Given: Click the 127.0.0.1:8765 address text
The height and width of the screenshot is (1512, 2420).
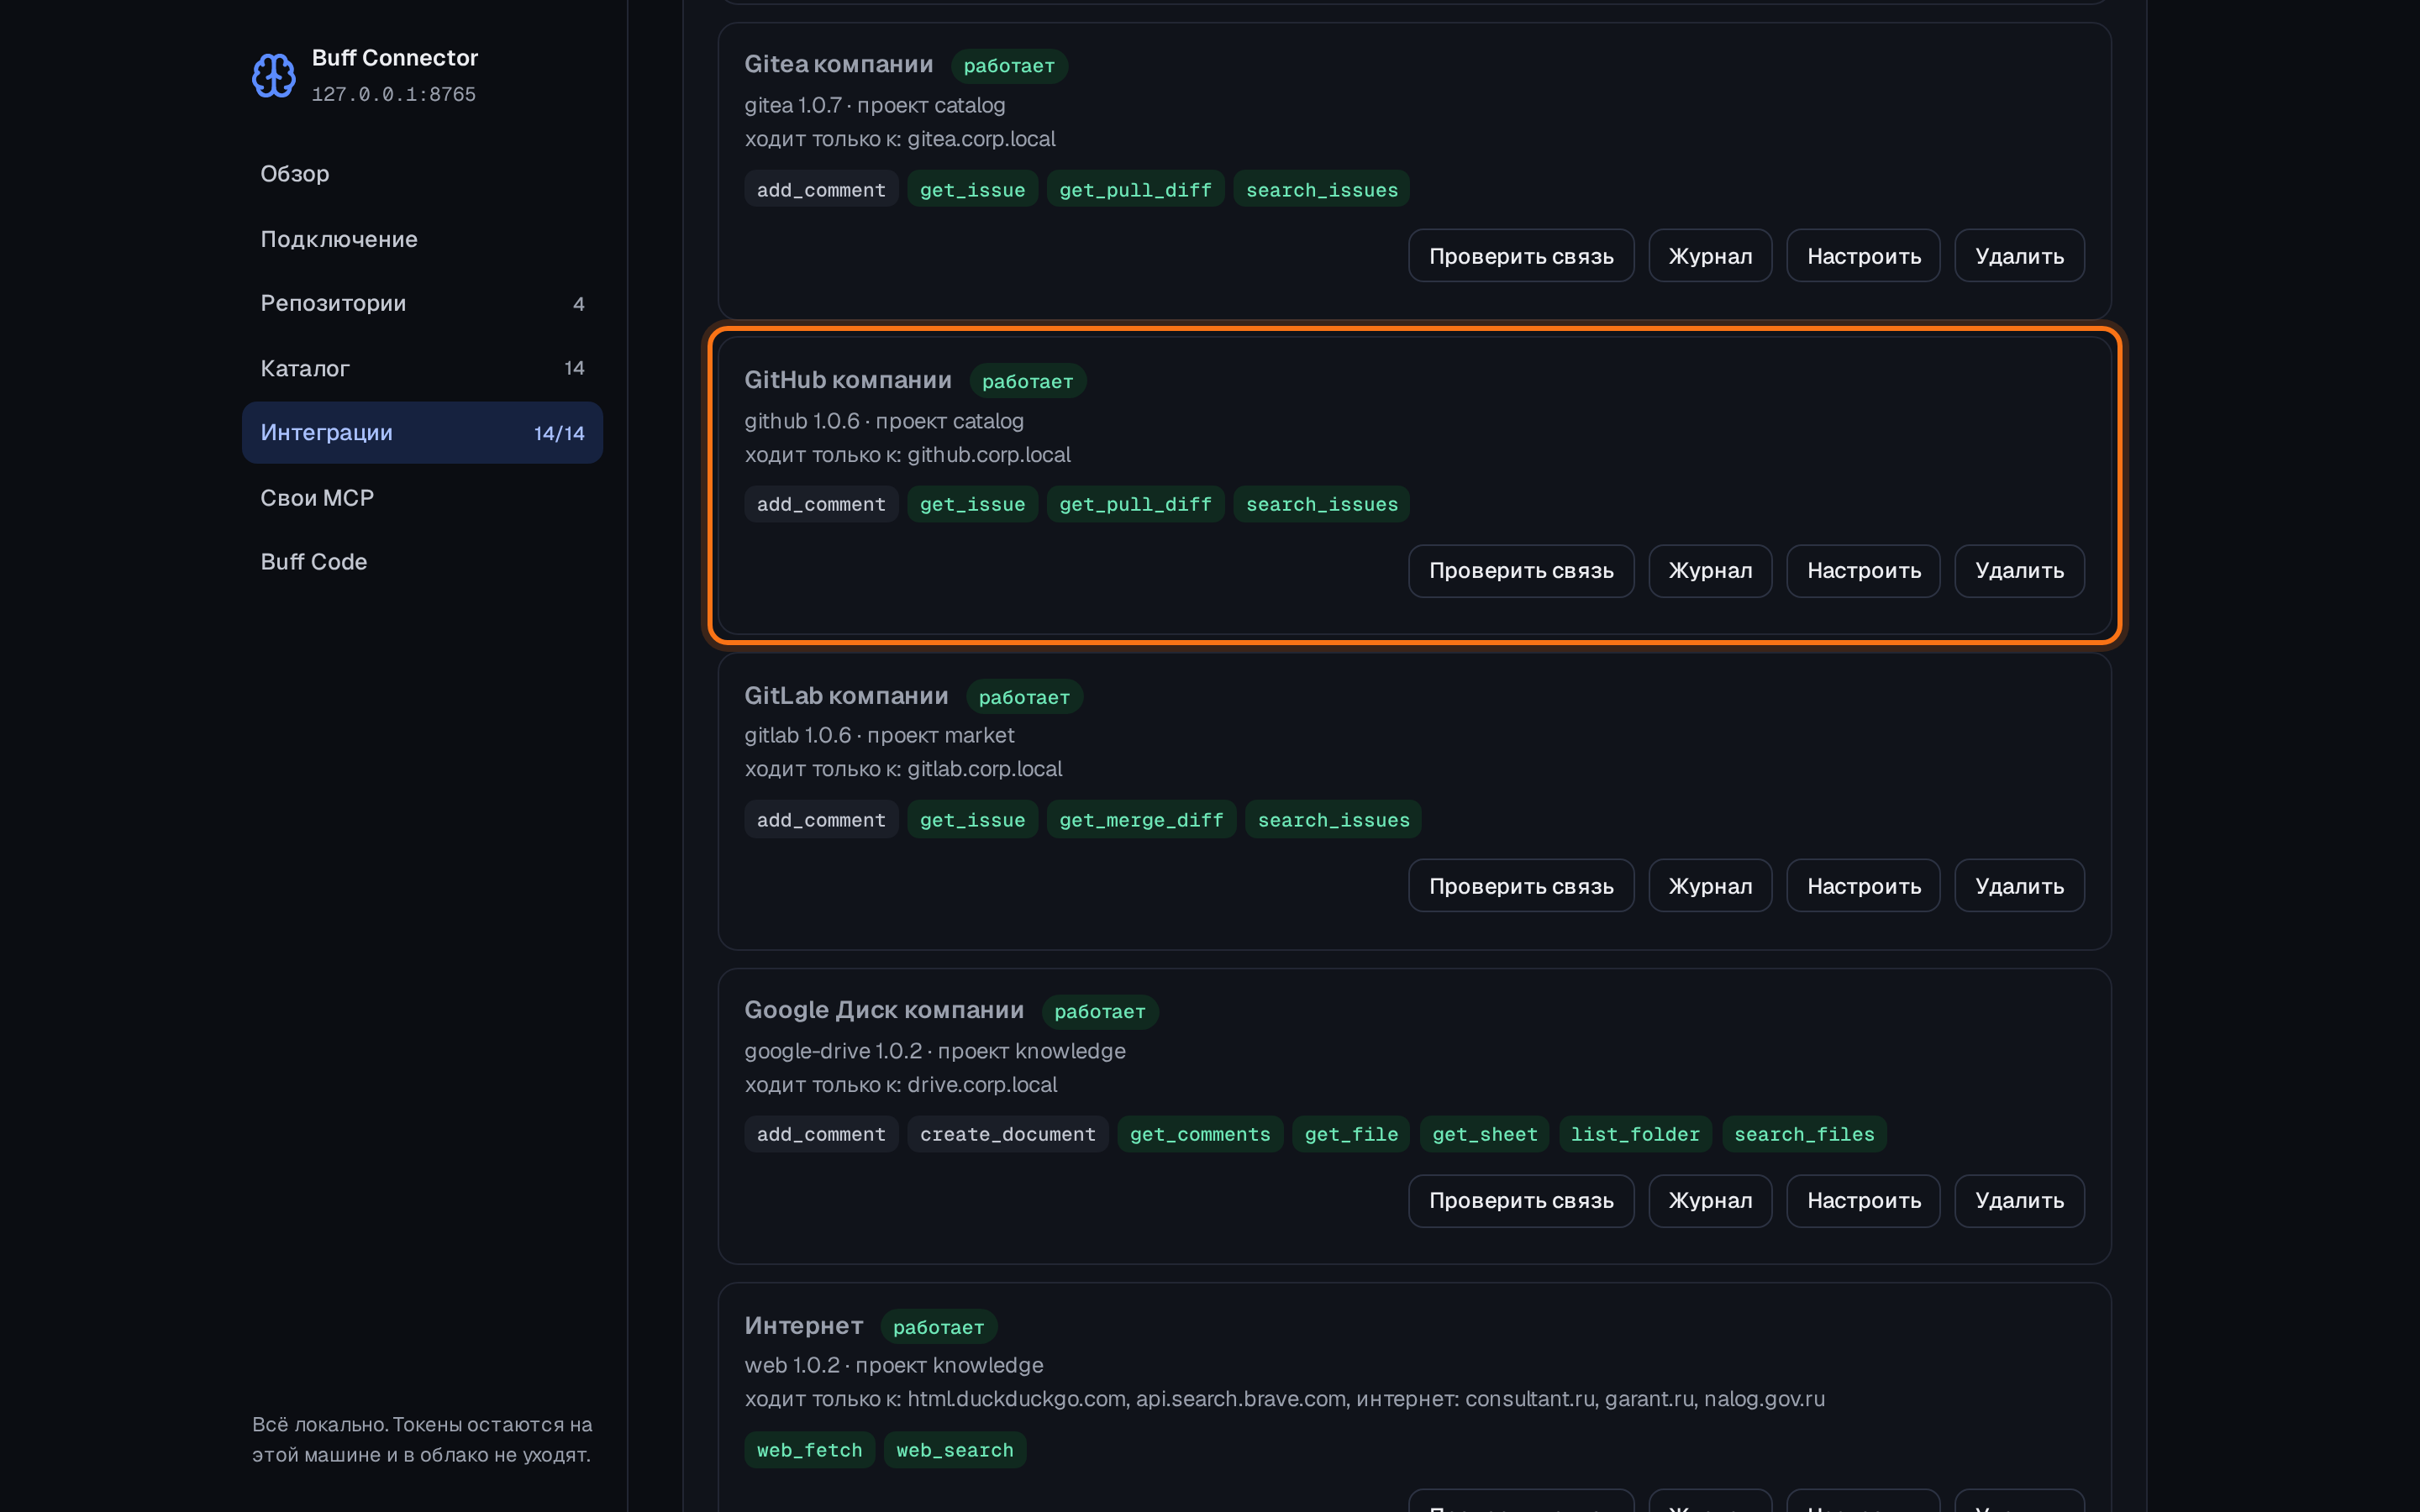Looking at the screenshot, I should click(x=393, y=94).
